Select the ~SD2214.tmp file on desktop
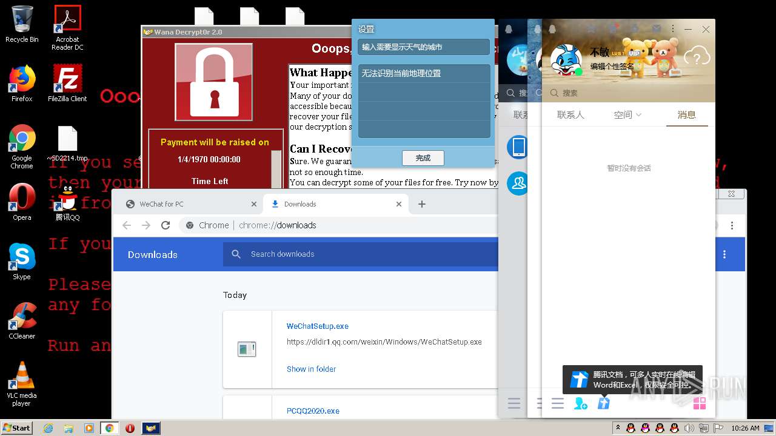Screen dimensions: 776x436 (67, 144)
